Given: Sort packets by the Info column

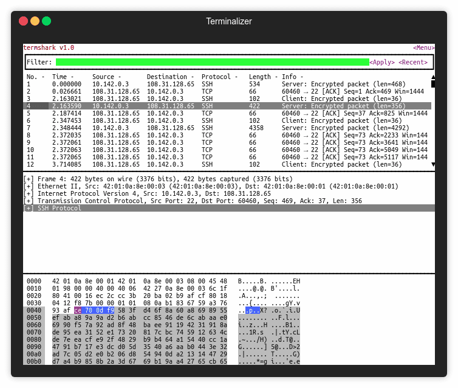Looking at the screenshot, I should pyautogui.click(x=293, y=77).
